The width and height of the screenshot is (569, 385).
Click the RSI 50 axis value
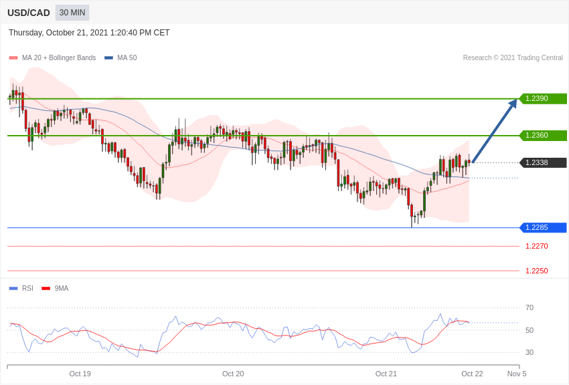pyautogui.click(x=530, y=330)
